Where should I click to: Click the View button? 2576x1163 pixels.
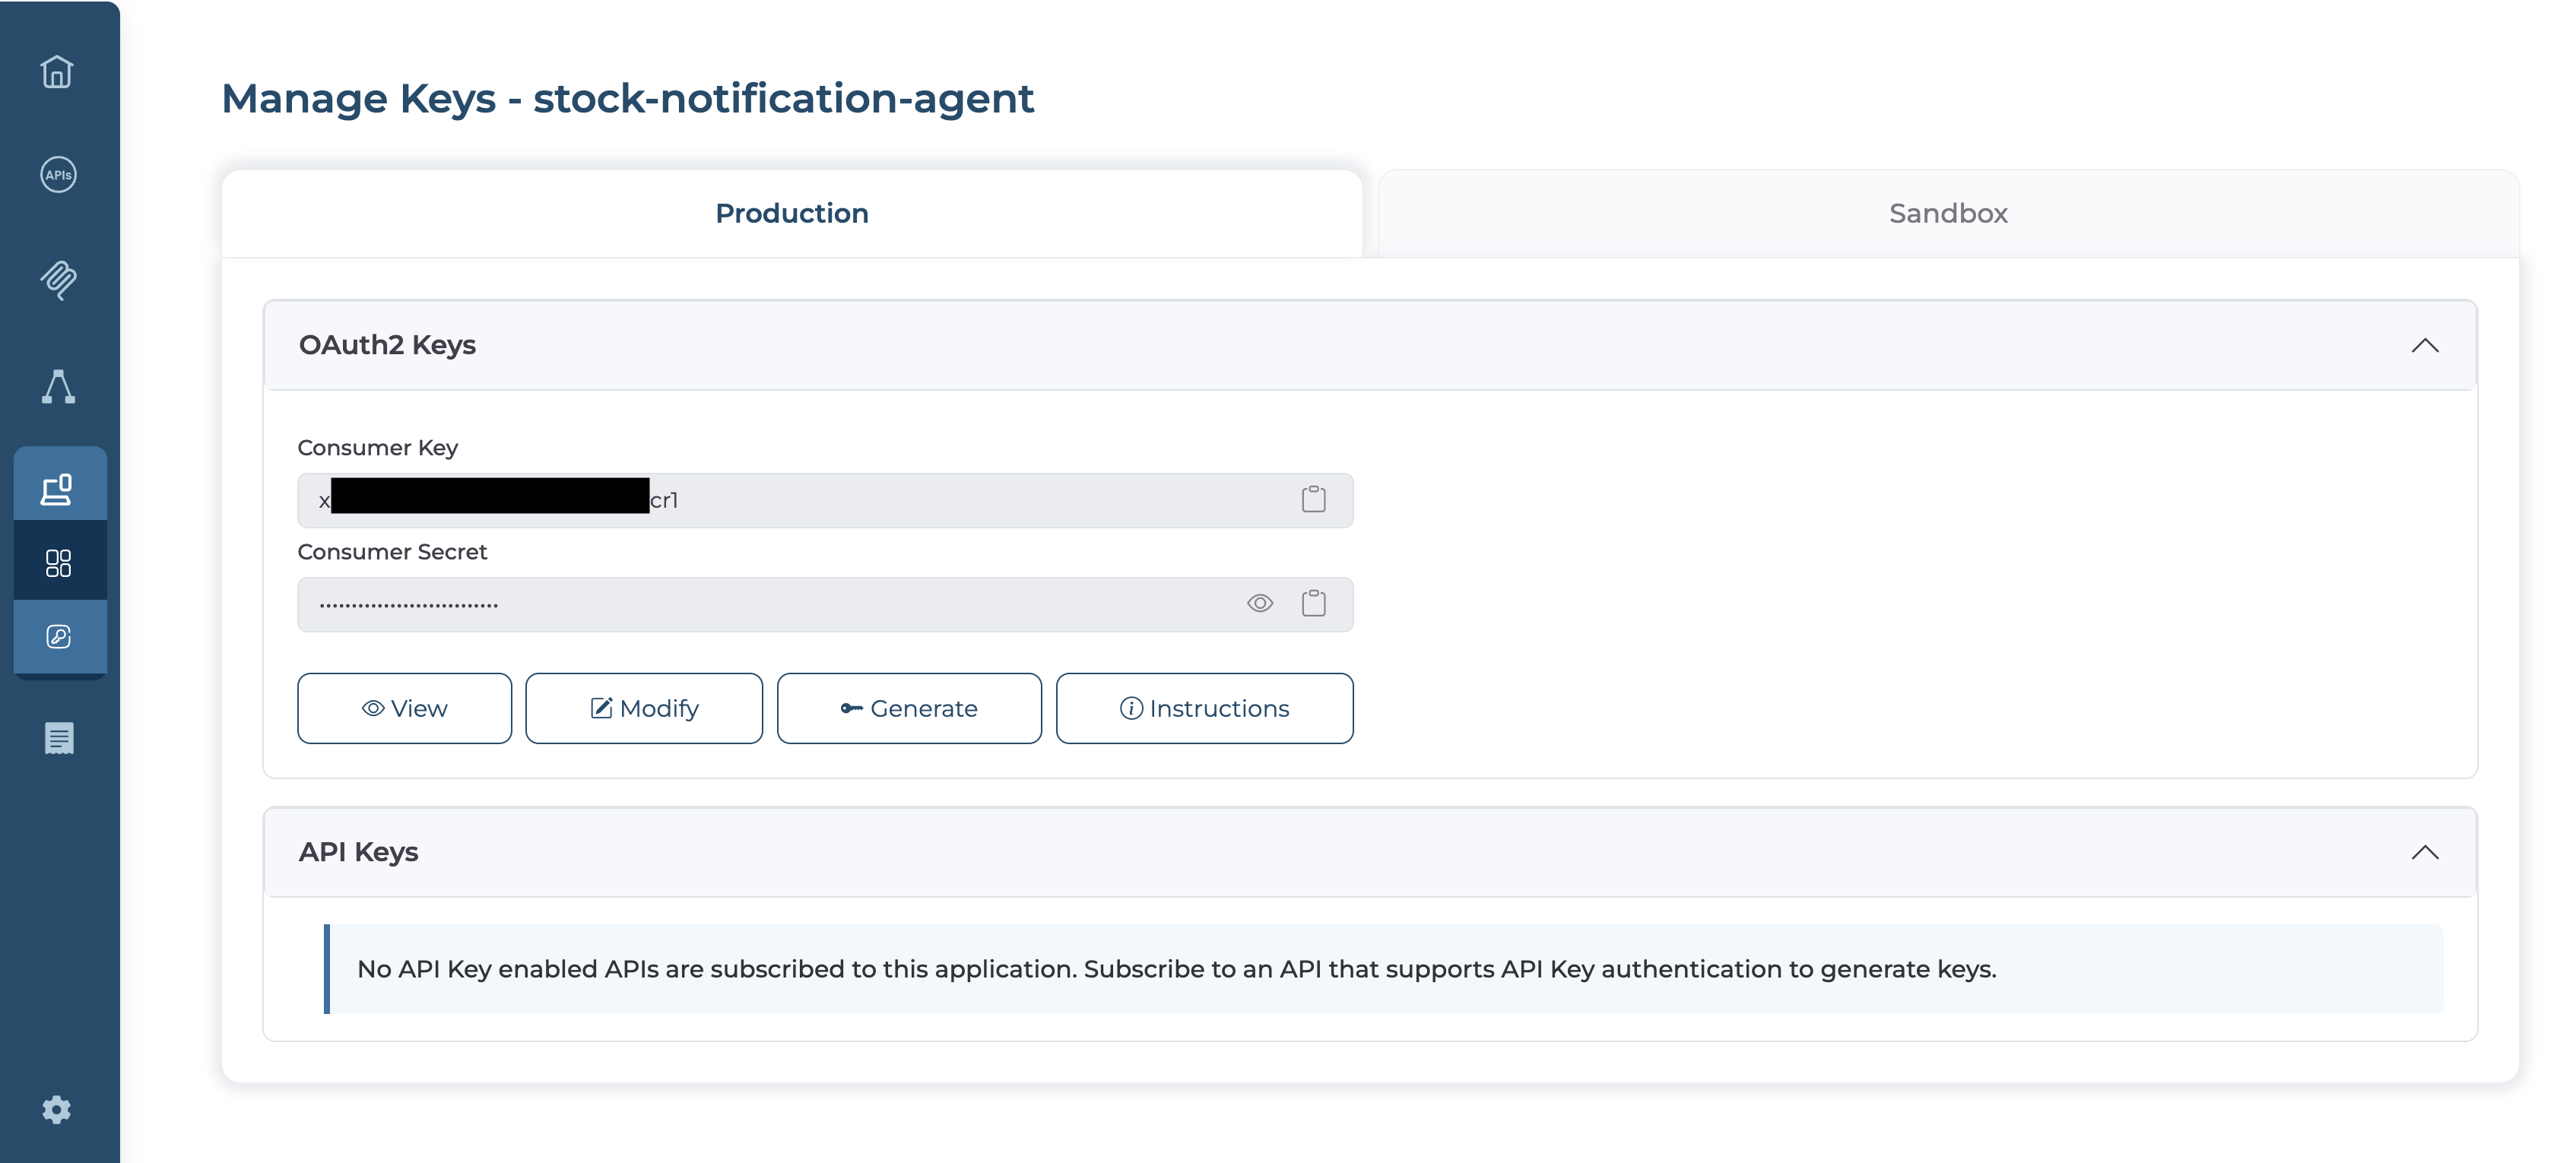(404, 708)
